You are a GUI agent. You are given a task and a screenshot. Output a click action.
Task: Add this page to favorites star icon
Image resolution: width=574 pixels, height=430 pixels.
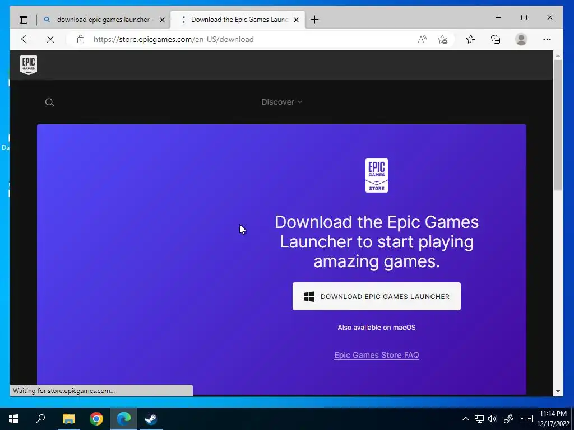(x=443, y=39)
